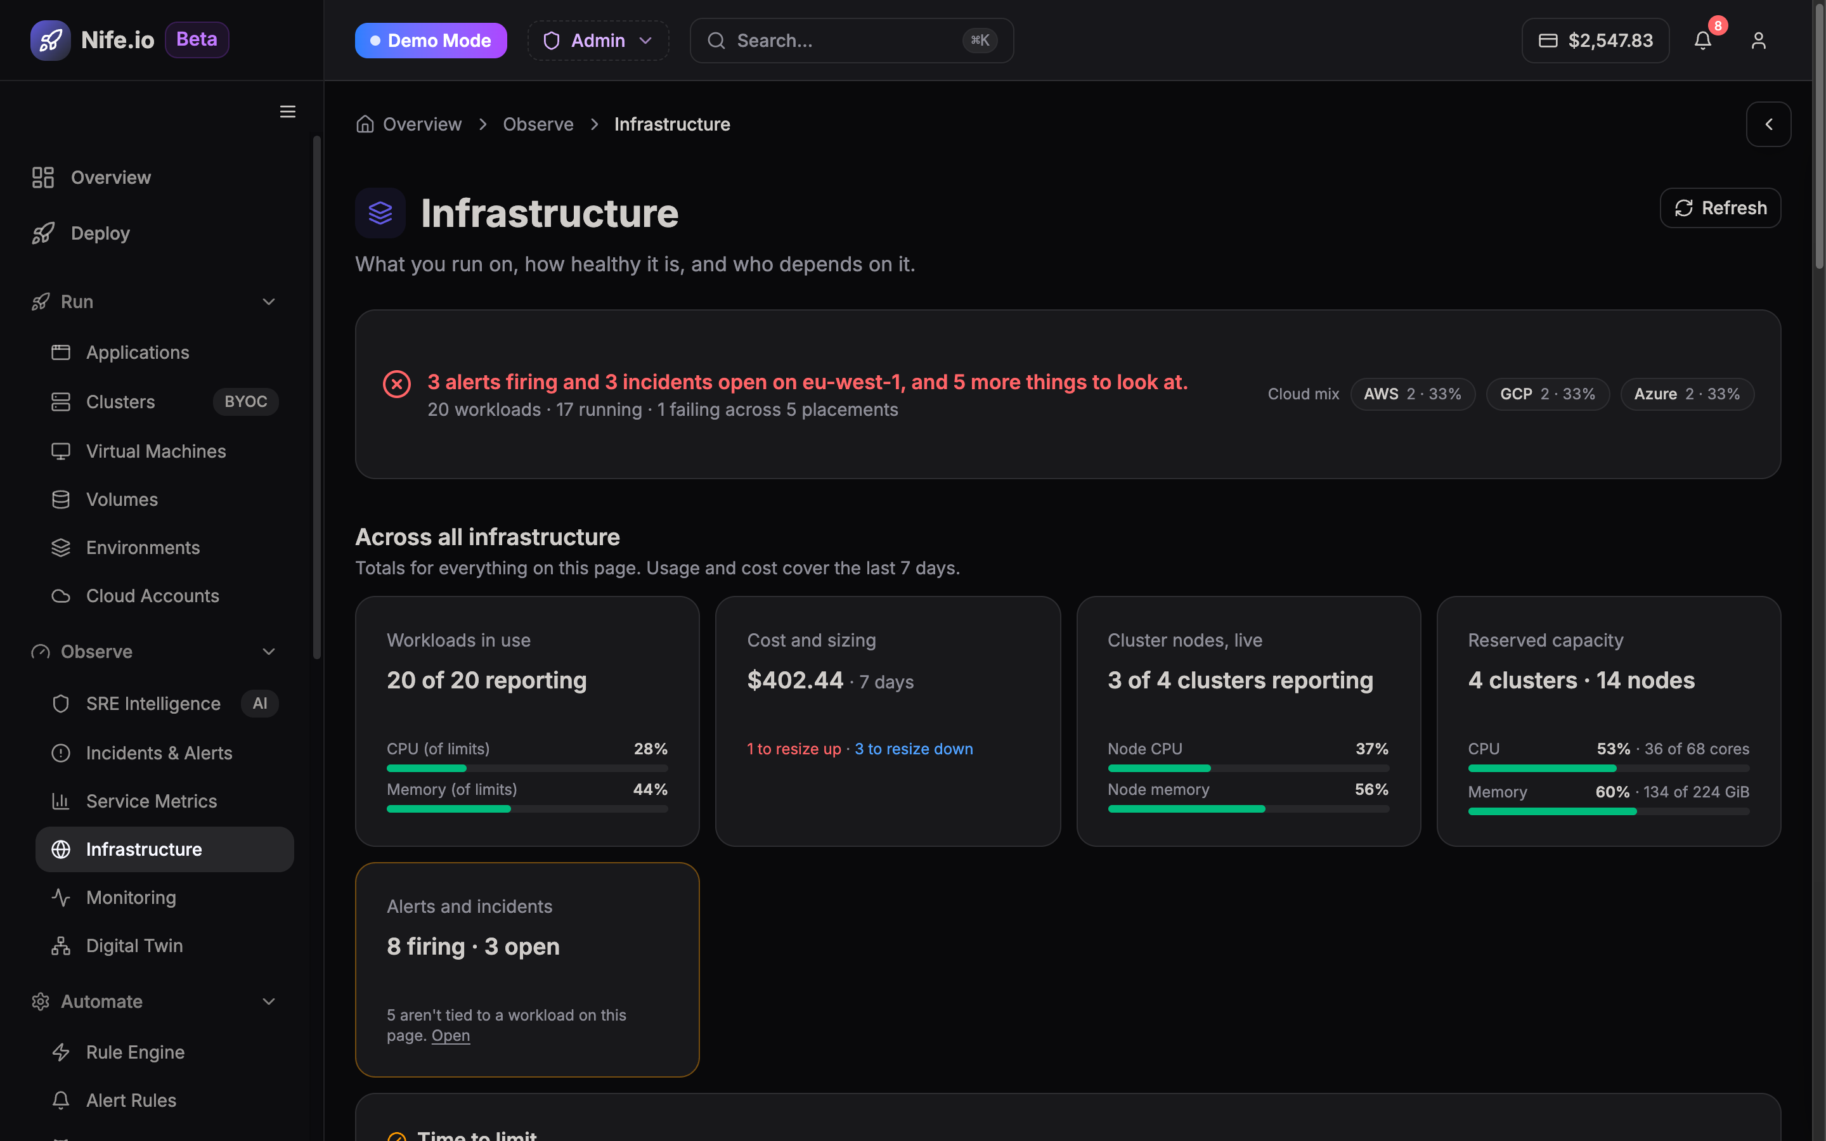Click the Infrastructure layers title icon
Viewport: 1826px width, 1141px height.
tap(380, 213)
